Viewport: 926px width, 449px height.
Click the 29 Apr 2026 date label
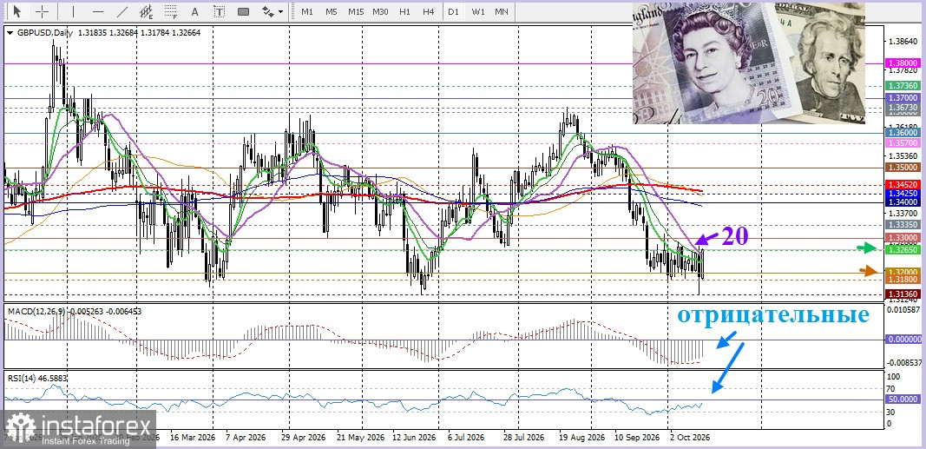coord(304,439)
